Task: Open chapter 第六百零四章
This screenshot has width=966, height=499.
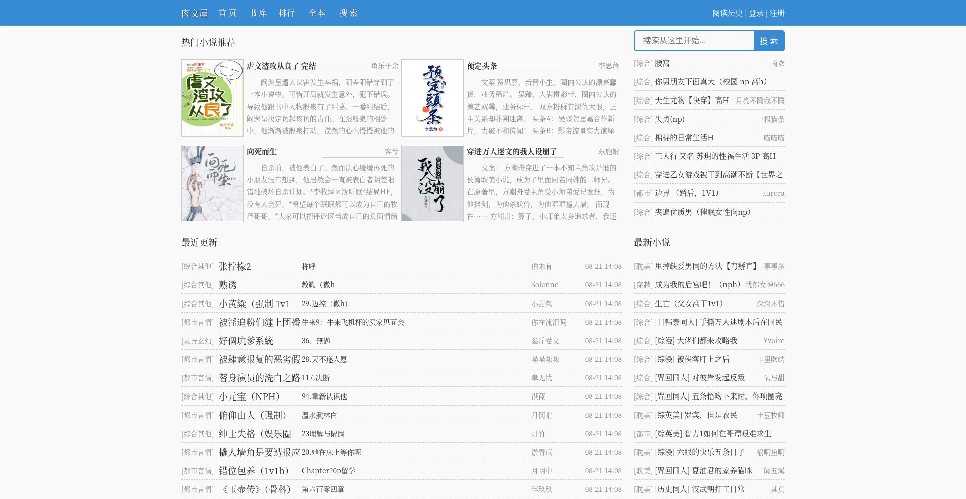Action: [323, 489]
